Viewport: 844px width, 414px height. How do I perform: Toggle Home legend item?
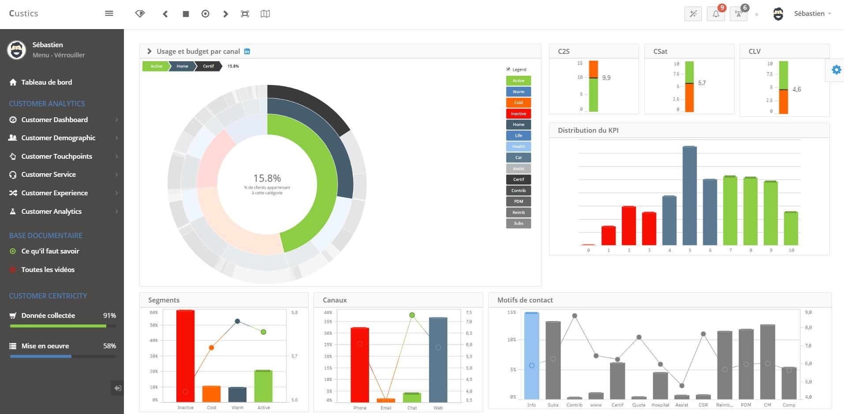[x=519, y=124]
